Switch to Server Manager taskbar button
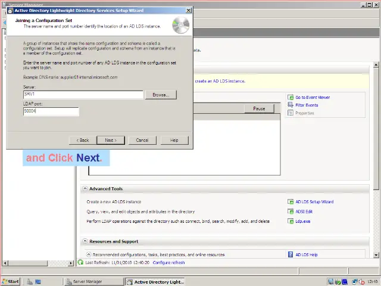Image resolution: width=381 pixels, height=286 pixels. click(x=94, y=282)
